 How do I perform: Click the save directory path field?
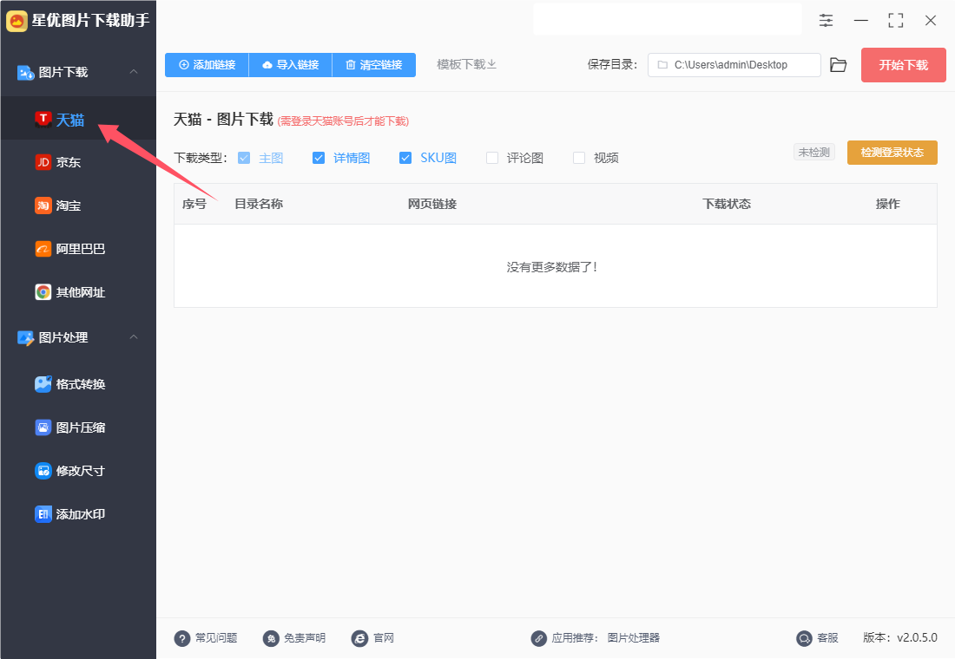(x=734, y=65)
